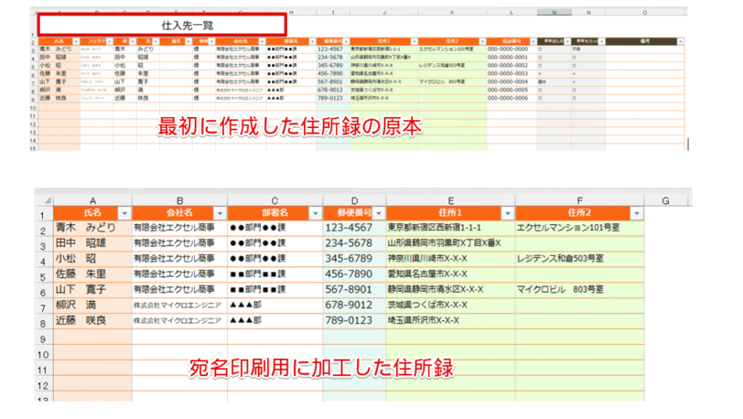Select 神奈川県川崎市X-X-X cell in lower sheet

click(450, 259)
